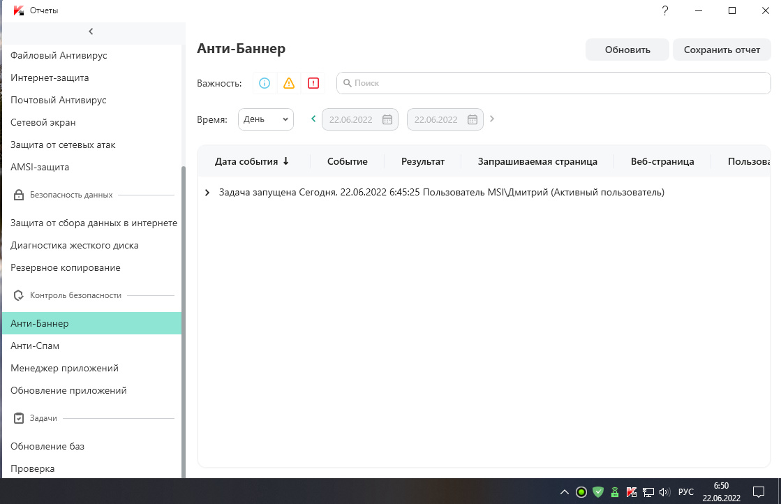Viewport: 781px width, 504px height.
Task: Open the taskbar clock and date
Action: coord(721,491)
